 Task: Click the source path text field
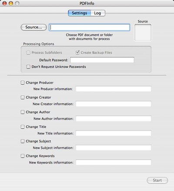89,27
